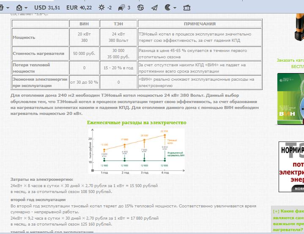Click the paper plane flights icon
The width and height of the screenshot is (304, 234).
[154, 8]
